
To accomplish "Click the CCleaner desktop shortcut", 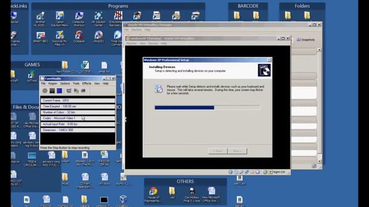I will tap(79, 37).
